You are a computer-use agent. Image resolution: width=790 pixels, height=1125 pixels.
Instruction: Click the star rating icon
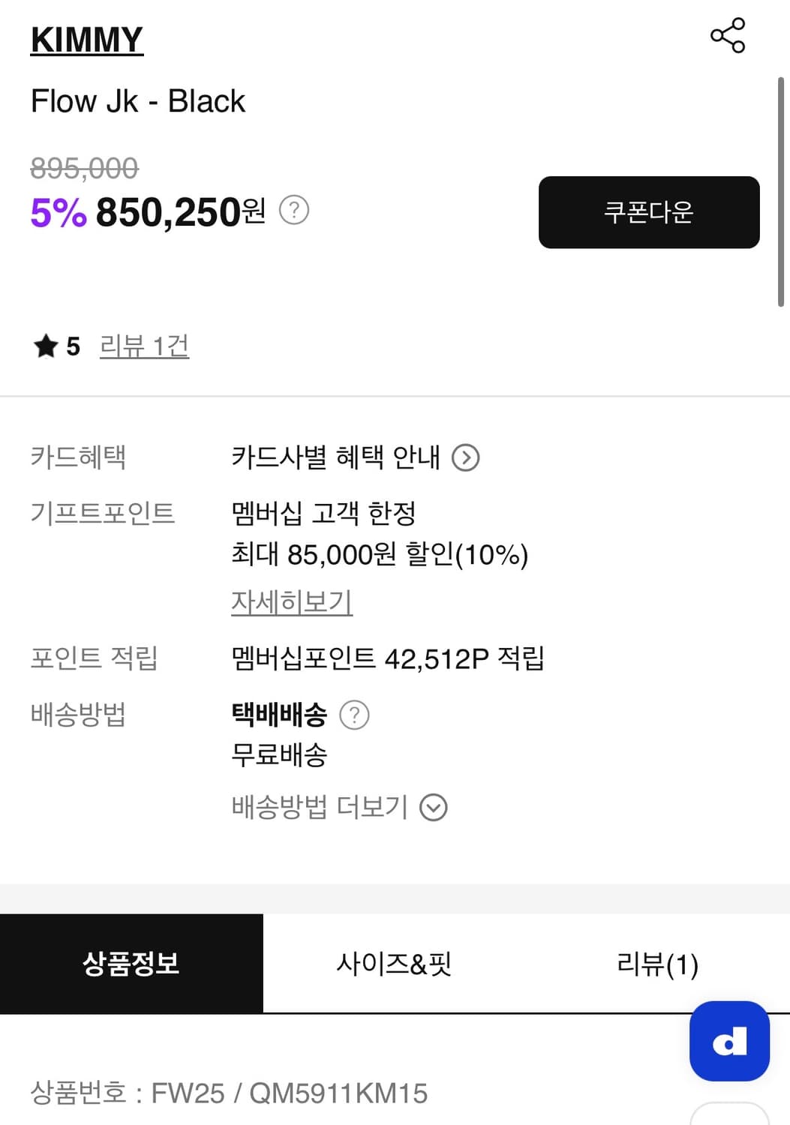click(x=46, y=346)
